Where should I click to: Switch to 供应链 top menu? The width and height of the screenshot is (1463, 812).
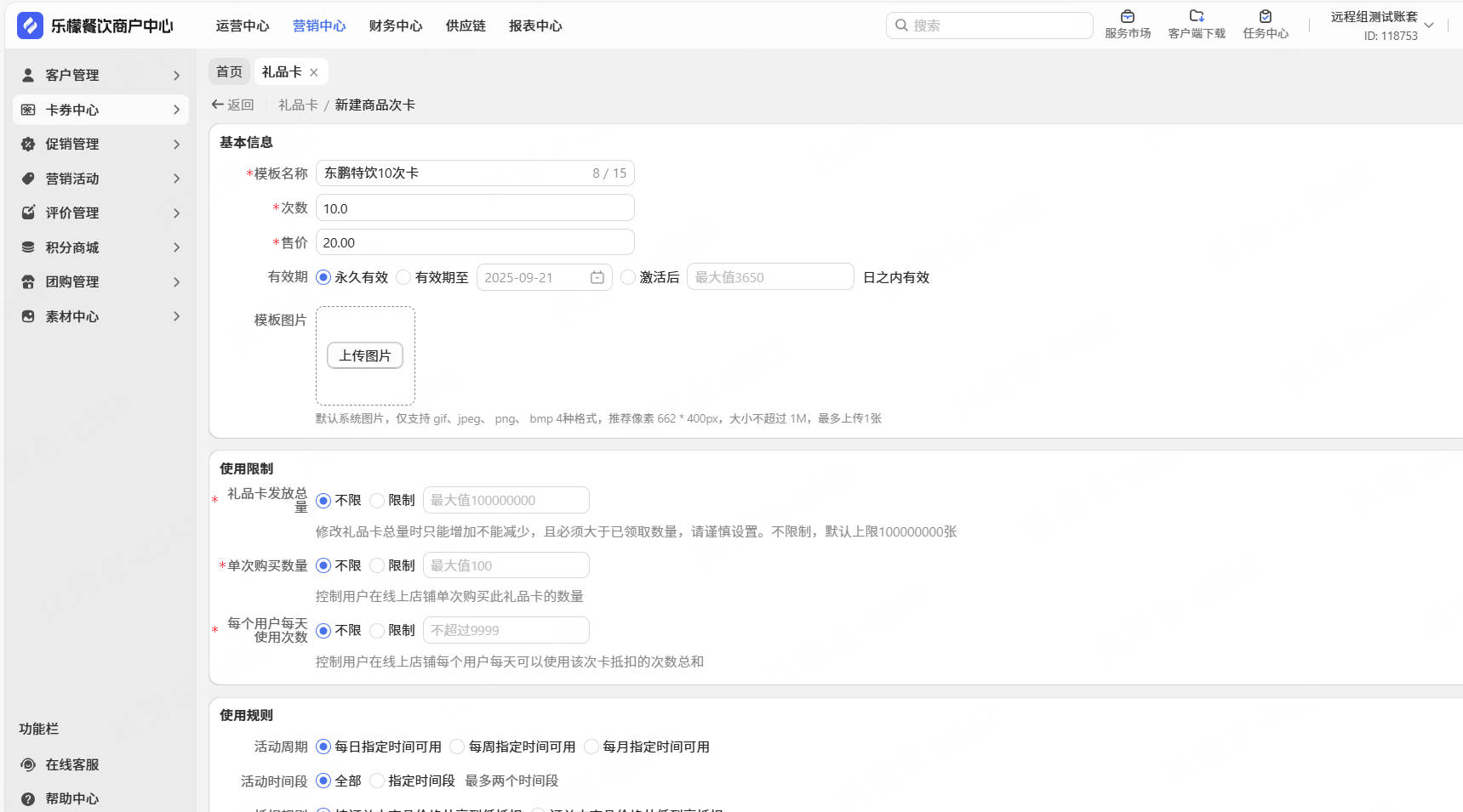click(x=466, y=26)
